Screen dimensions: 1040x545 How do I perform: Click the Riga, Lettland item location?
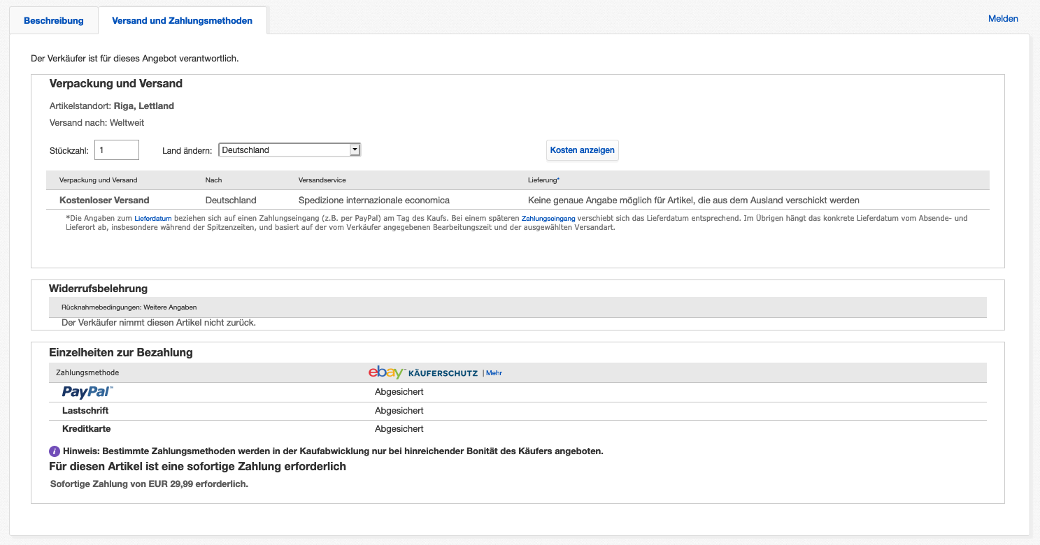(143, 106)
